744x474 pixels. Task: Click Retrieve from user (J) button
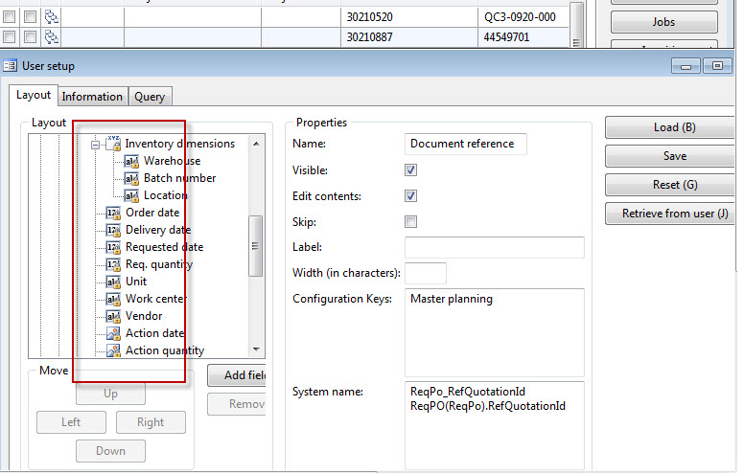click(671, 214)
